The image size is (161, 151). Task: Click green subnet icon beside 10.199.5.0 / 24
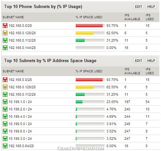point(5,124)
